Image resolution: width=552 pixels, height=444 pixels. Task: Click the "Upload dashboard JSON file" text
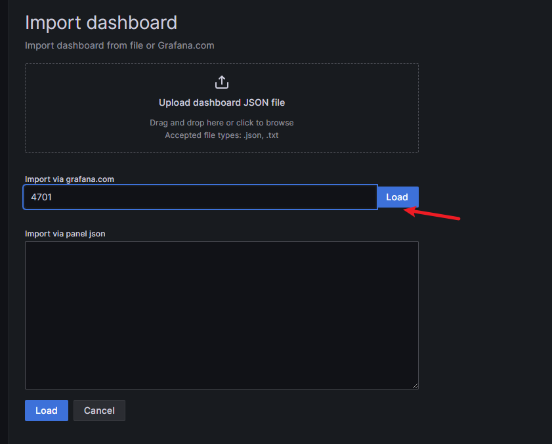(222, 102)
